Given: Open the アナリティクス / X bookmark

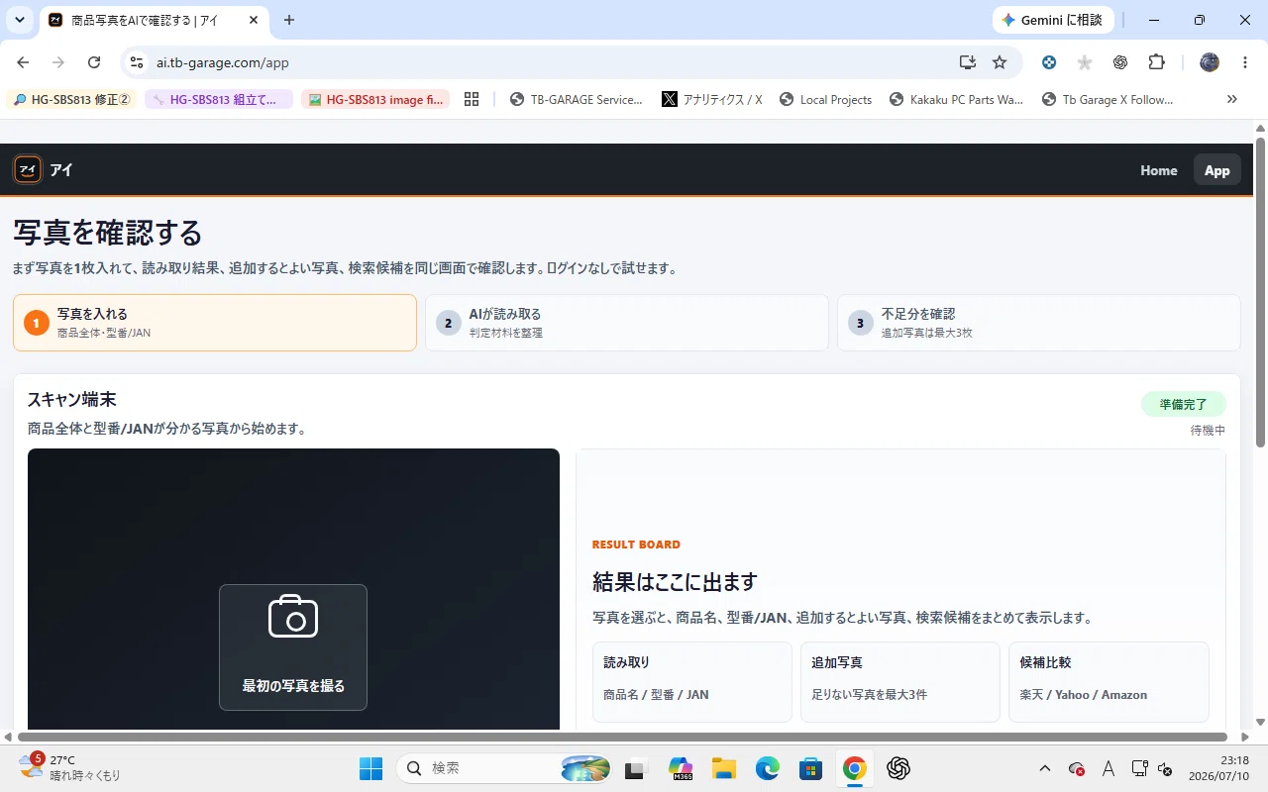Looking at the screenshot, I should pyautogui.click(x=712, y=99).
